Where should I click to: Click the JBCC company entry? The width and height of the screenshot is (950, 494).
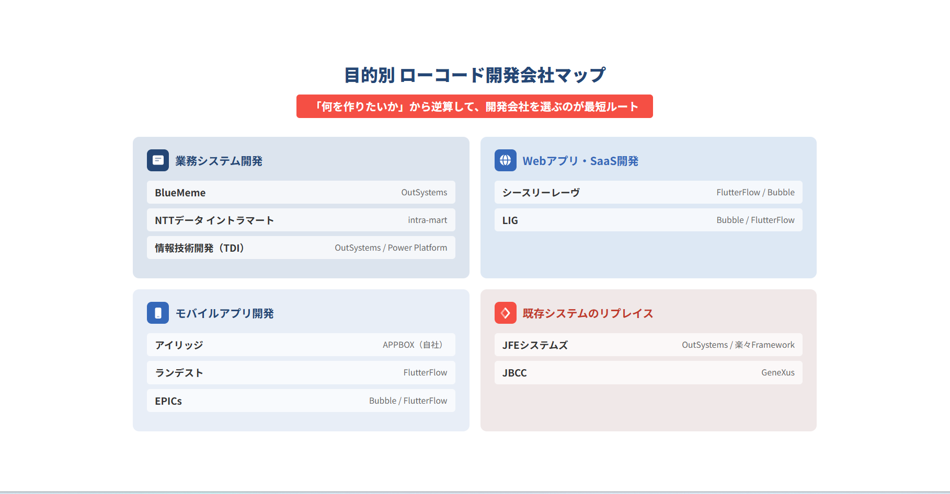coord(648,372)
